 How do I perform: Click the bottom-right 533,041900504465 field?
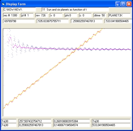(x=111, y=125)
